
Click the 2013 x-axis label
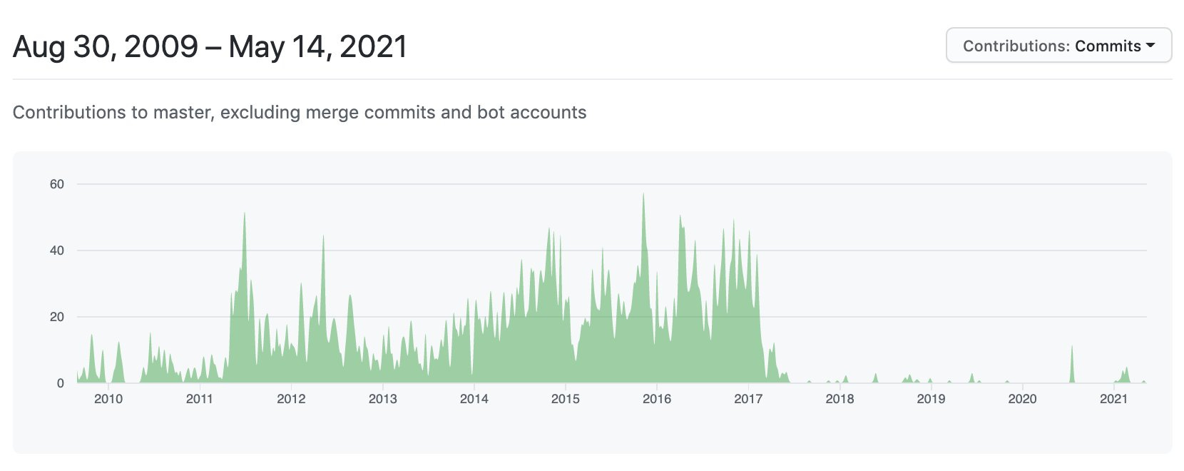pyautogui.click(x=383, y=399)
